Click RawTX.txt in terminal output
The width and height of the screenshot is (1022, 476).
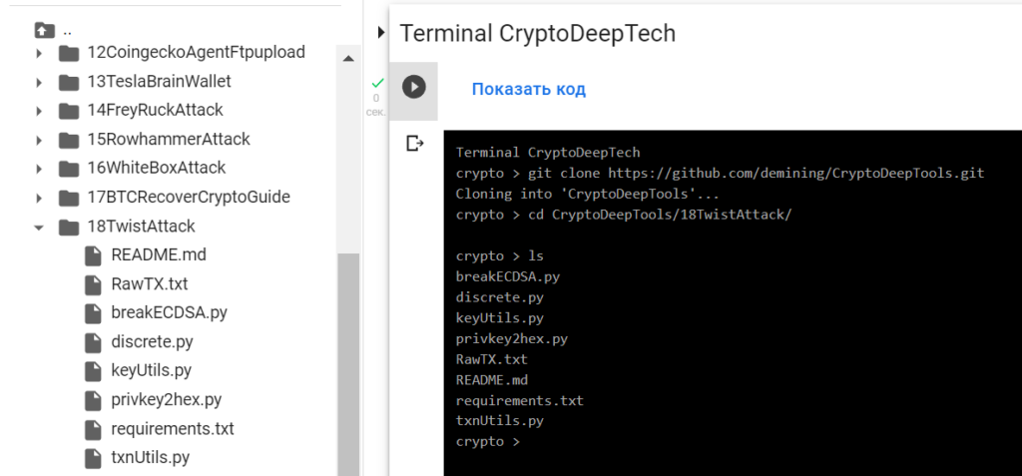[x=491, y=359]
